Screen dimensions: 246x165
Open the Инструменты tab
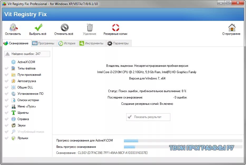click(91, 43)
